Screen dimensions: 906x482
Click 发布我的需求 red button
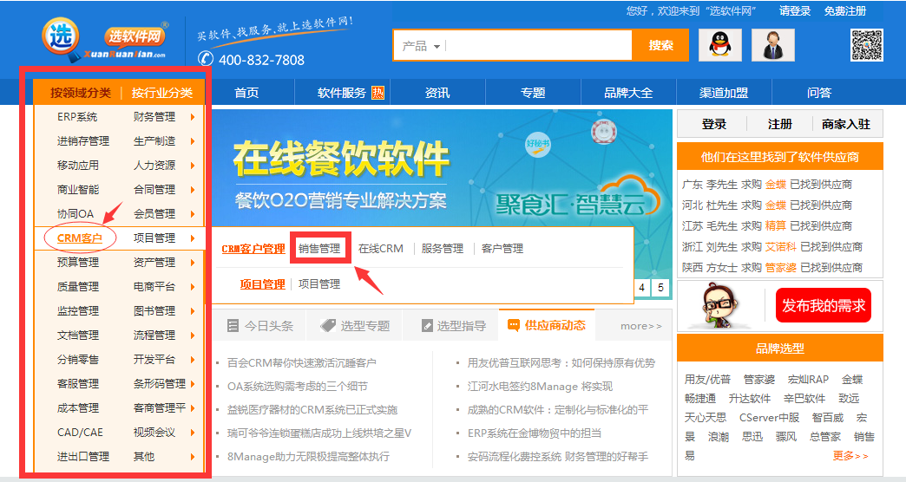(x=824, y=305)
